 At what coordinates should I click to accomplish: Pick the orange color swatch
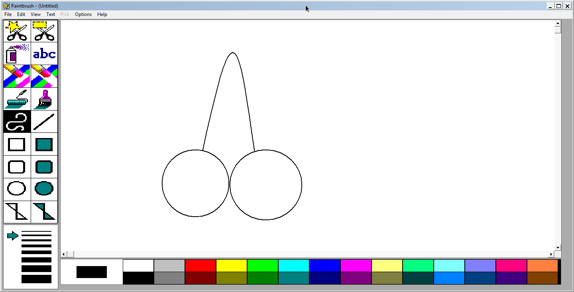pos(543,266)
